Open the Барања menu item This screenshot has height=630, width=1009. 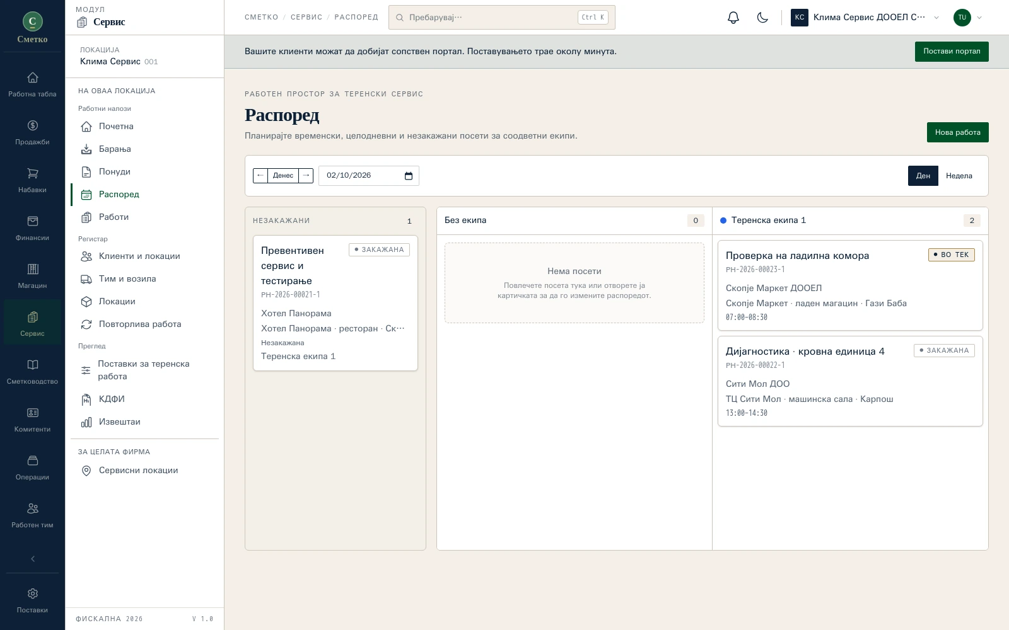[144, 149]
